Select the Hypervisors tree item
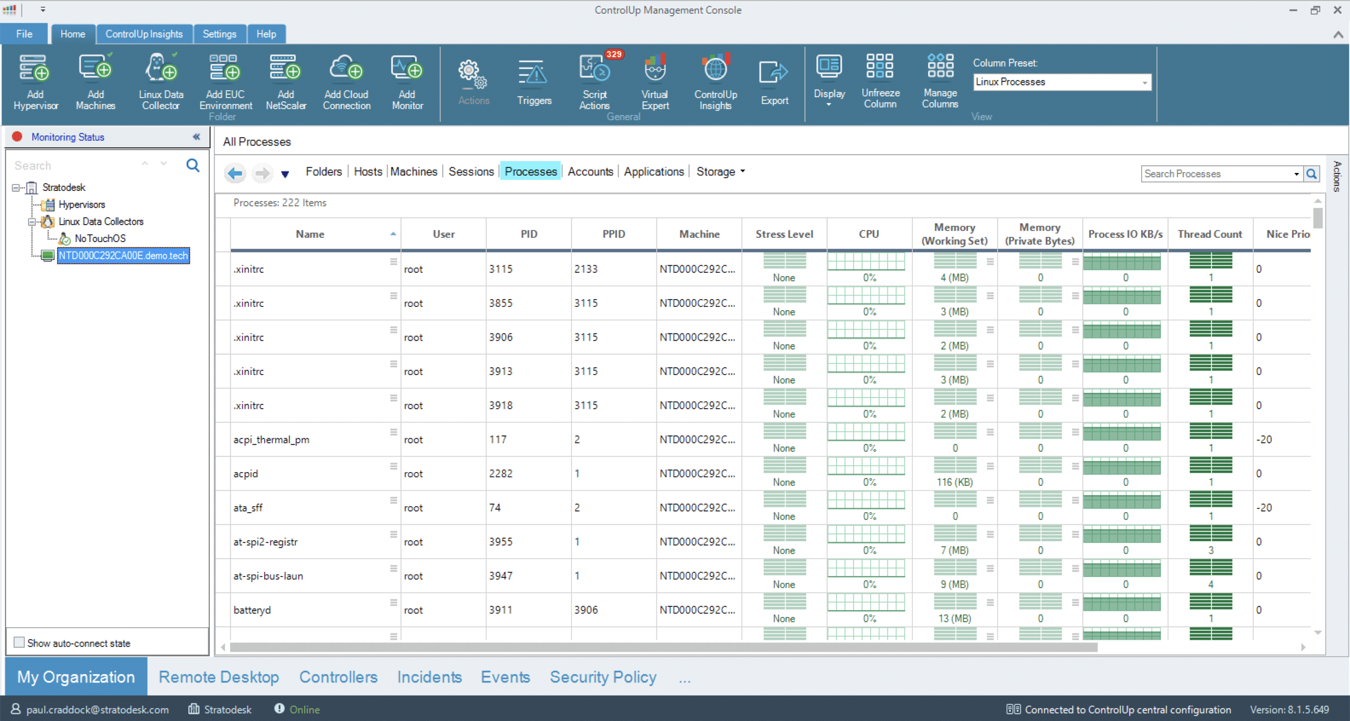This screenshot has width=1350, height=721. pos(82,205)
